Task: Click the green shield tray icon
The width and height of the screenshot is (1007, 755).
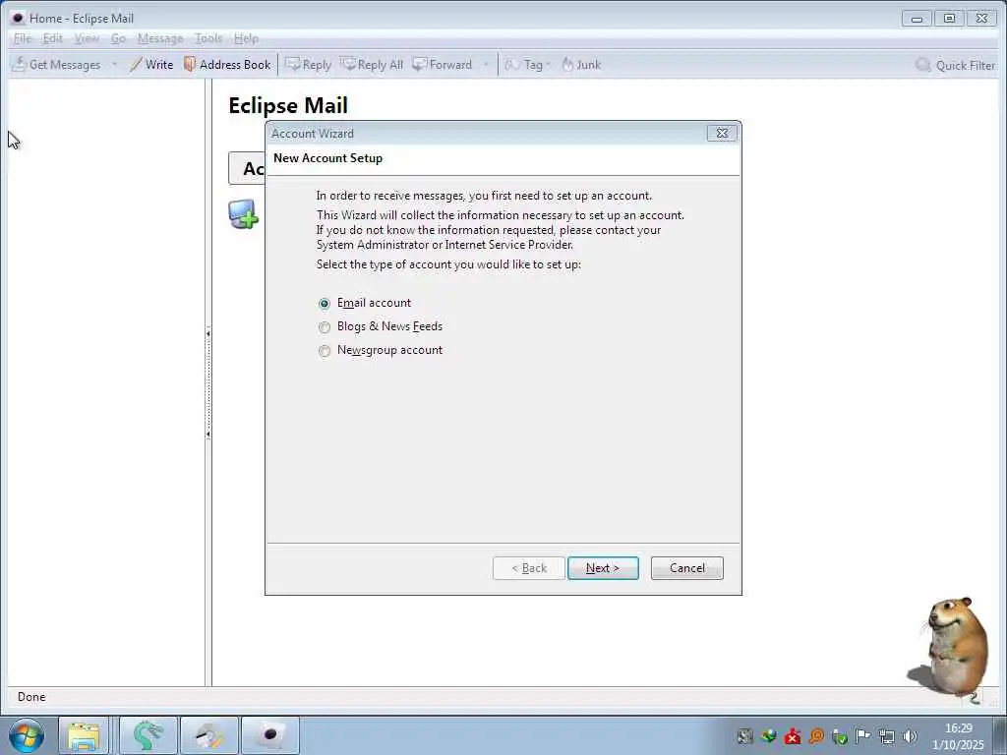Action: (840, 736)
